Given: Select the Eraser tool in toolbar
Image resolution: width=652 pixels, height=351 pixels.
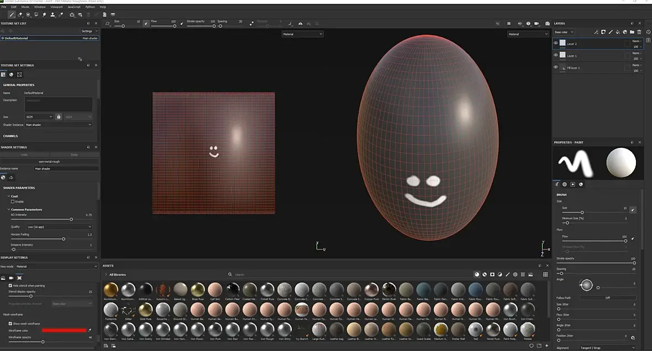Looking at the screenshot, I should pyautogui.click(x=20, y=14).
